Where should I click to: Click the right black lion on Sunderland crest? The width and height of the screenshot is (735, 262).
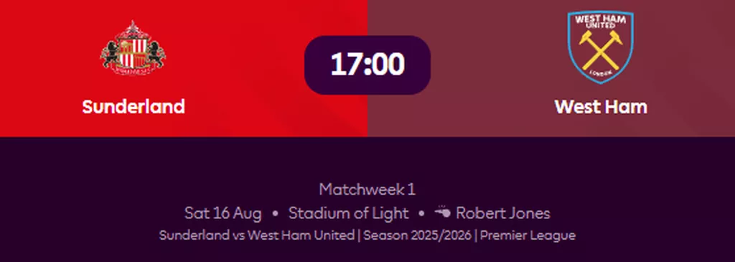click(156, 53)
